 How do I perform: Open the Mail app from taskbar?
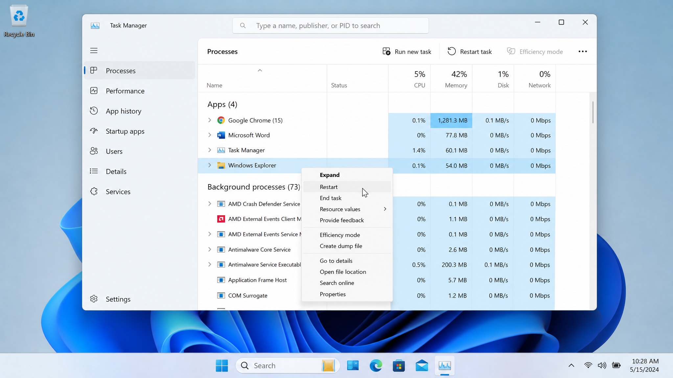[422, 366]
